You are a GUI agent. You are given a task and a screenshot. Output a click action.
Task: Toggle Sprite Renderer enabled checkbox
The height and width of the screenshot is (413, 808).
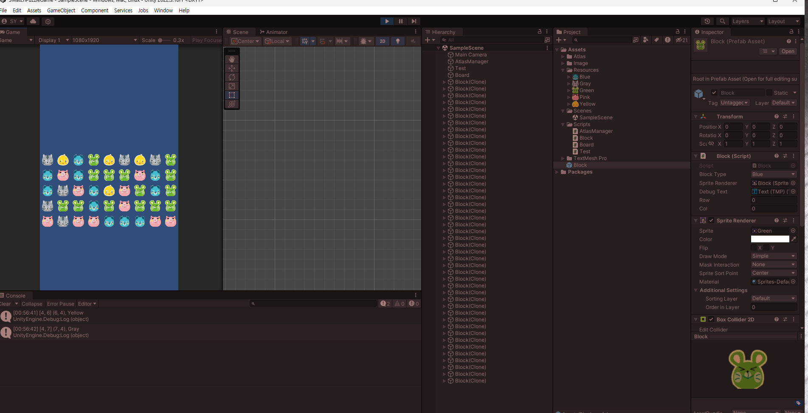711,220
